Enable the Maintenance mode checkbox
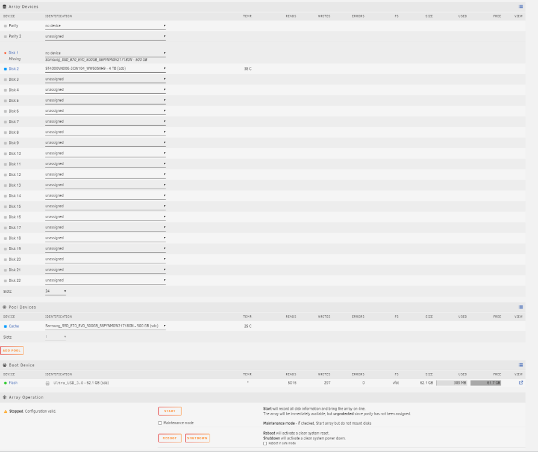 [160, 423]
